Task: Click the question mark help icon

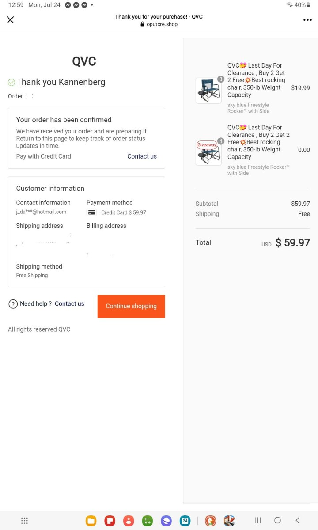Action: tap(13, 304)
